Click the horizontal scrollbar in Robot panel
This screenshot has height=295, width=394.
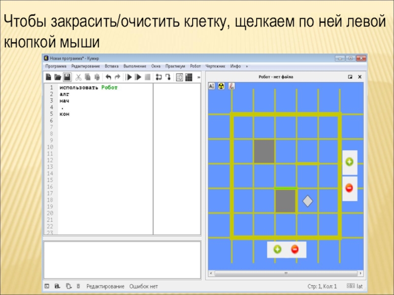[286, 273]
